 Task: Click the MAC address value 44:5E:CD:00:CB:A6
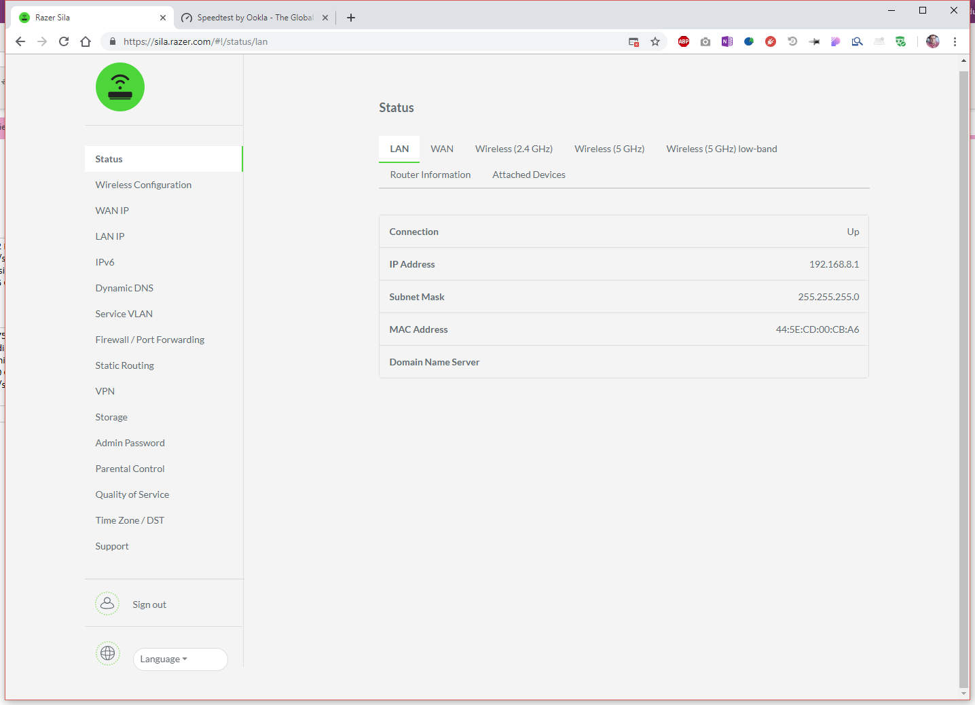click(817, 329)
